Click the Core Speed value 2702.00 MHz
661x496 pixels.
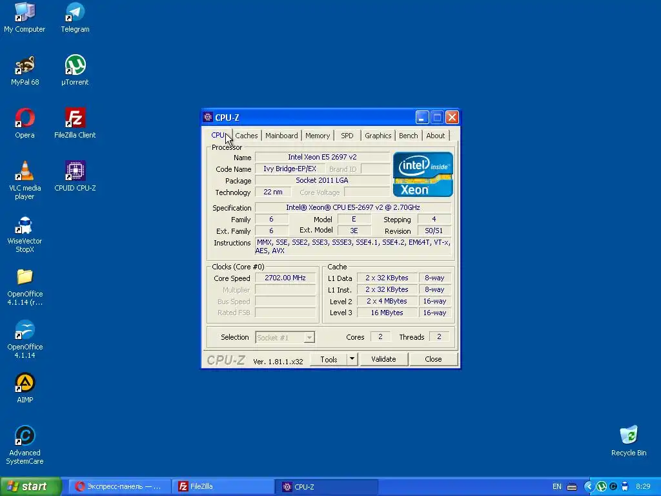click(x=285, y=278)
